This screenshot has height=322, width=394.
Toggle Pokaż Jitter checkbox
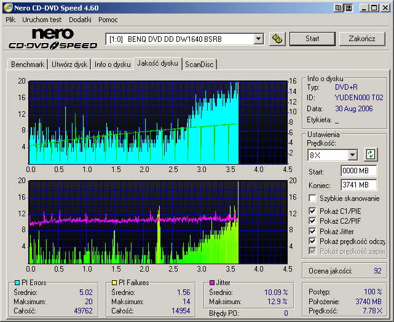coord(312,231)
